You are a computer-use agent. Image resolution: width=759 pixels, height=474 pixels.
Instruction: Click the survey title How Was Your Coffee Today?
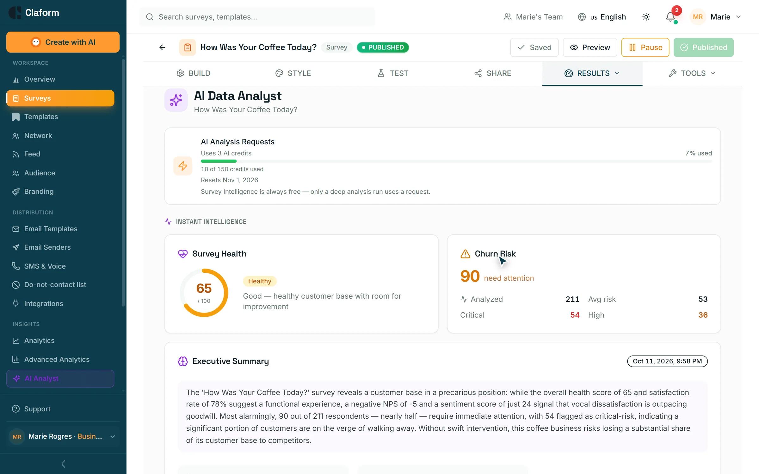point(258,47)
